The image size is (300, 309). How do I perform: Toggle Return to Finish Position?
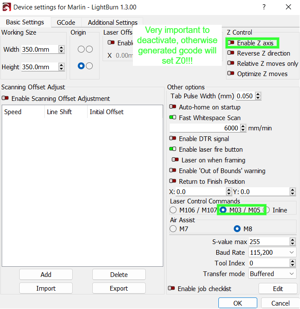(x=173, y=181)
